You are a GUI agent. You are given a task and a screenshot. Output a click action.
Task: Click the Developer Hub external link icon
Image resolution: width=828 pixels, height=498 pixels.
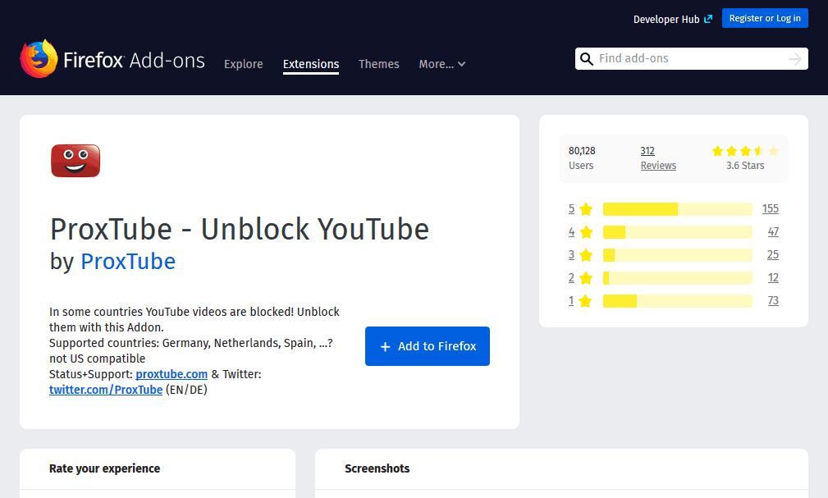708,19
